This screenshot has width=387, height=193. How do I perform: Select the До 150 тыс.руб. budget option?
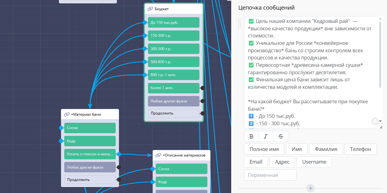click(x=173, y=23)
